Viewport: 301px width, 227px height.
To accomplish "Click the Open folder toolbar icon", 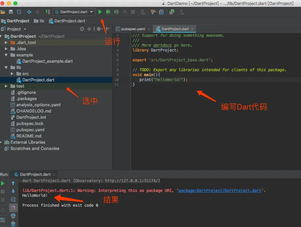I will (3, 12).
